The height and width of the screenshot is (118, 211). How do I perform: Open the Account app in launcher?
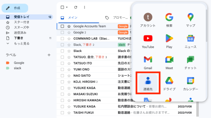148,20
